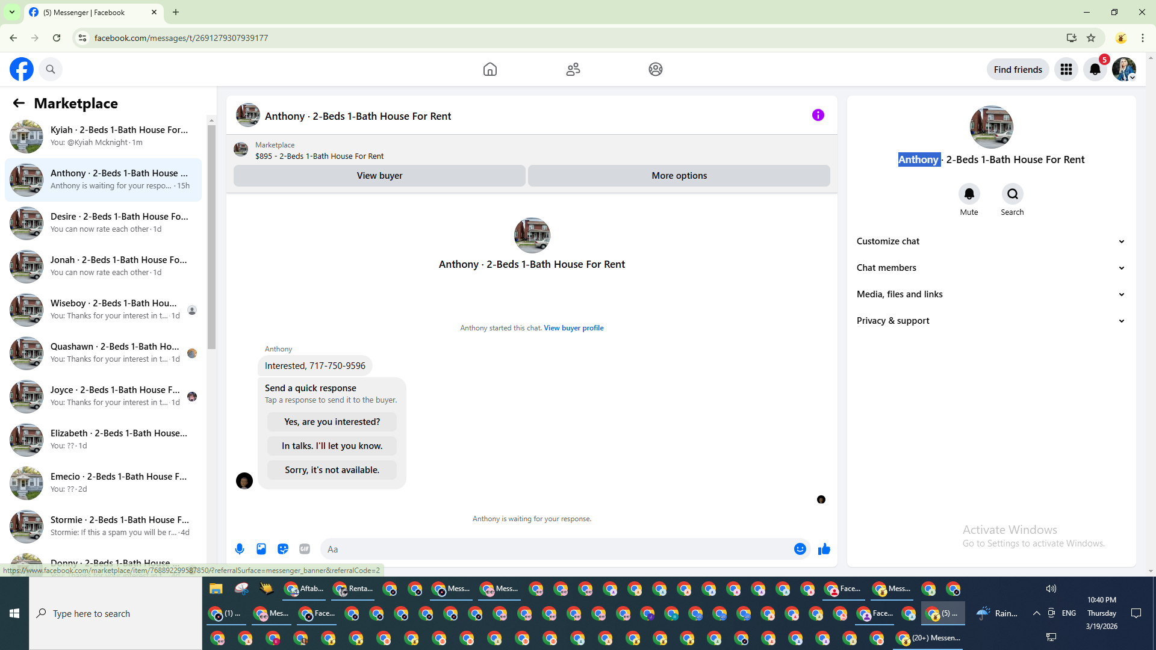
Task: Mute this conversation with bell button
Action: 969,194
